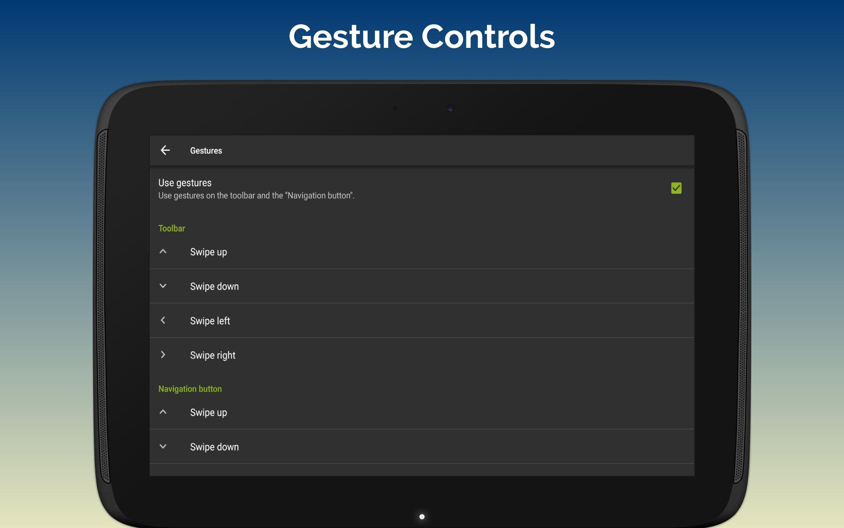Open Navigation button Swipe up option
The height and width of the screenshot is (528, 844).
point(209,412)
